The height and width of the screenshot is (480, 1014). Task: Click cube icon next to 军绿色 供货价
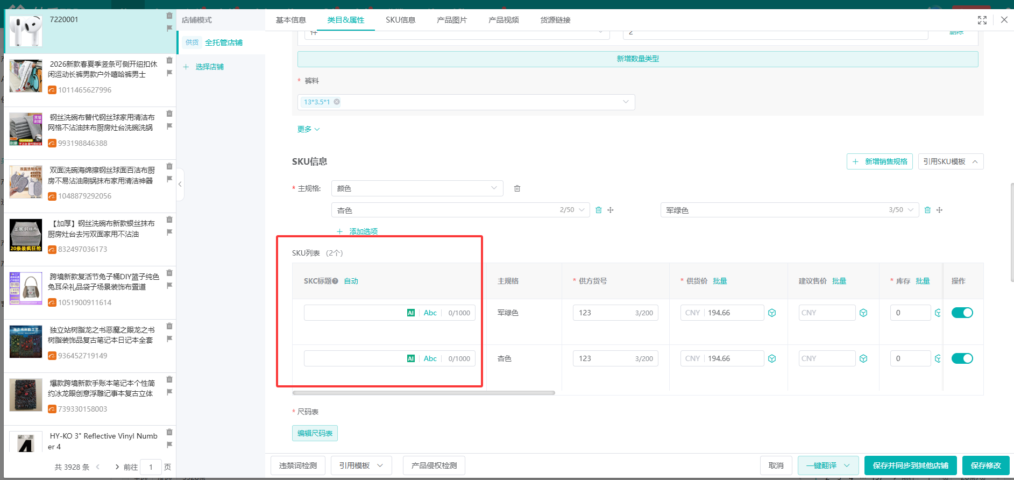pos(772,313)
